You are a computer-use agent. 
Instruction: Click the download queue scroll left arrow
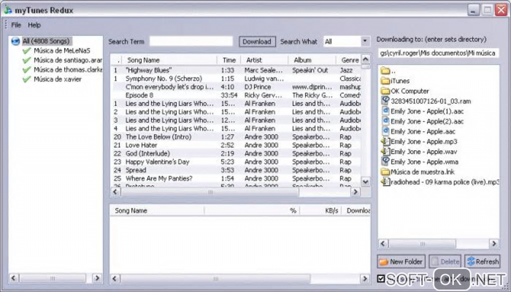pos(115,278)
